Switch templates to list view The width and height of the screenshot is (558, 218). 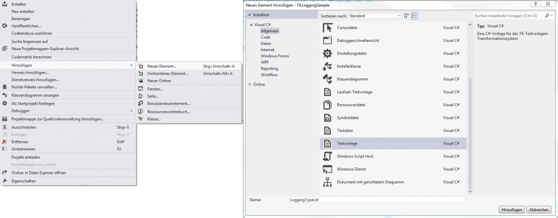415,16
